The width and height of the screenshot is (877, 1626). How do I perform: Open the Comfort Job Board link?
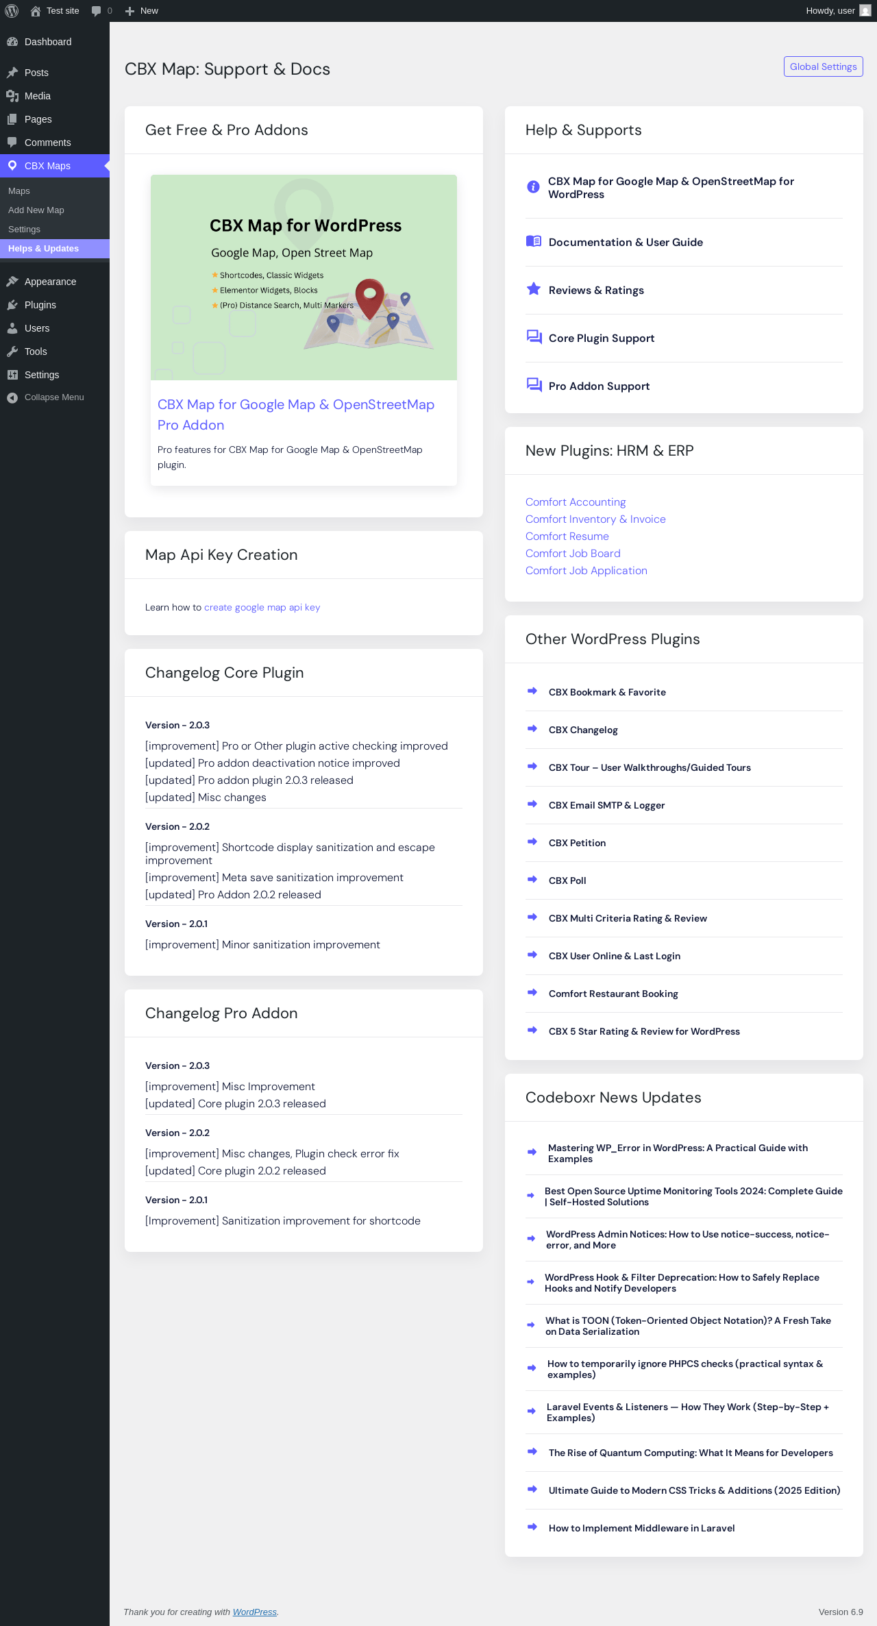click(573, 554)
